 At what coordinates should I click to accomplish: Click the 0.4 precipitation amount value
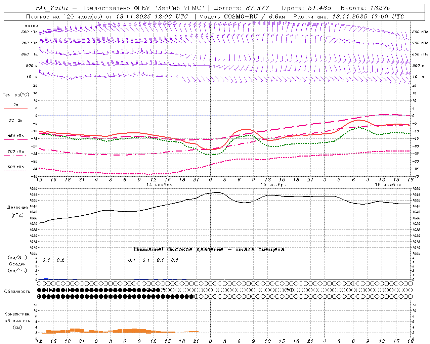coord(46,260)
